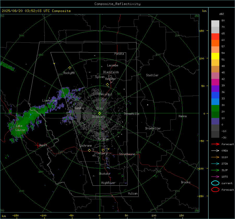
Task: Click the Vulcan town label
Action: tap(133, 193)
